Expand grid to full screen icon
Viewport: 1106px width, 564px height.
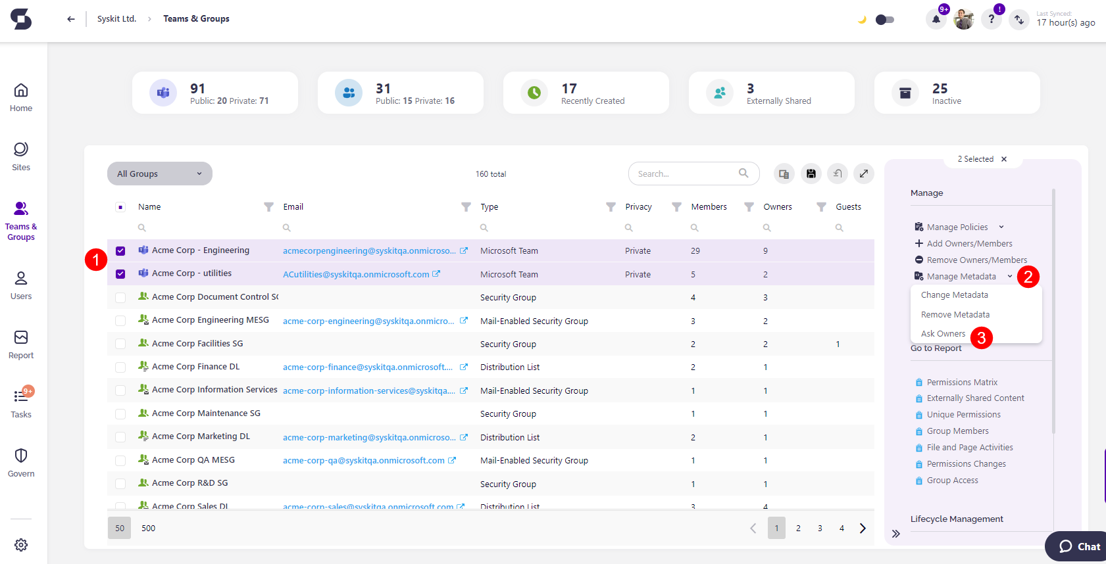coord(864,174)
